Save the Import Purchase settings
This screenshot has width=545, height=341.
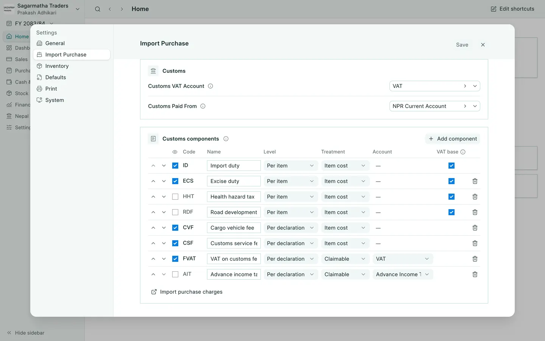click(462, 45)
